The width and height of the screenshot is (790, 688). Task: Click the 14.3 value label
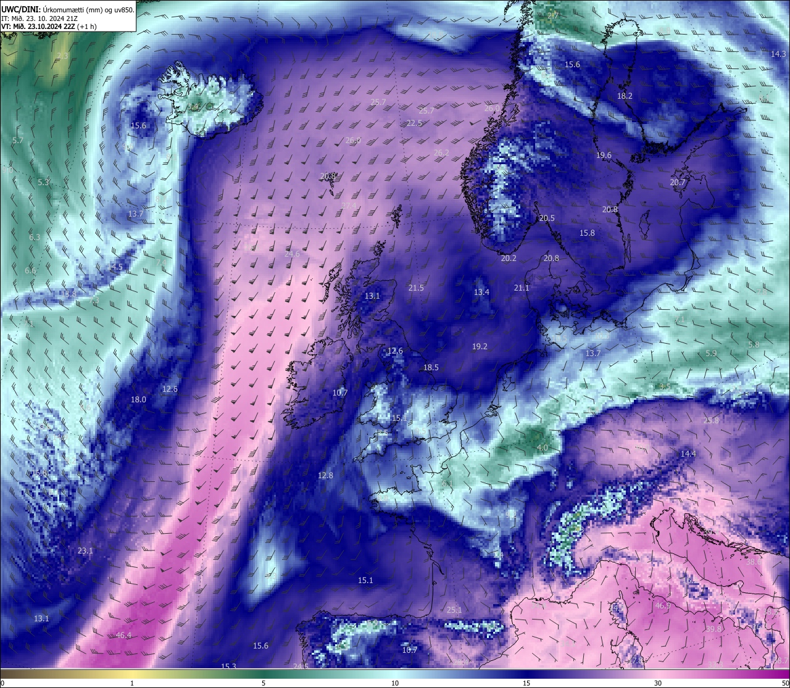tap(778, 54)
